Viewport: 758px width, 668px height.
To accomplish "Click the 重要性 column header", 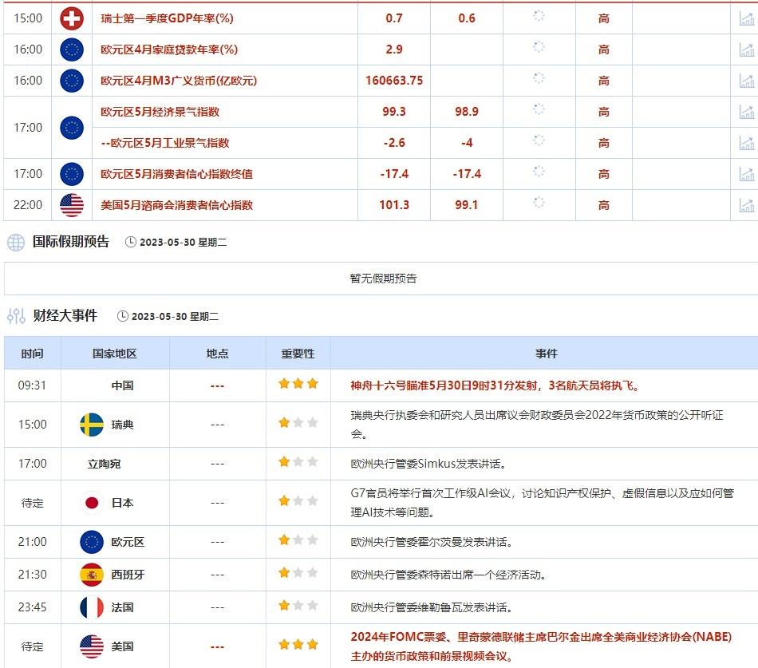I will 298,354.
